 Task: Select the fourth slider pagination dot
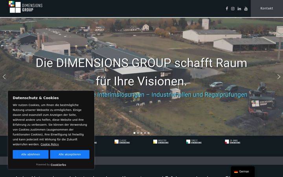point(145,133)
